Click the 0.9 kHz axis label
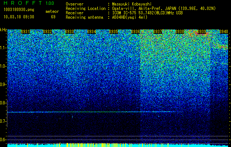The width and height of the screenshot is (231, 147). 3,85
